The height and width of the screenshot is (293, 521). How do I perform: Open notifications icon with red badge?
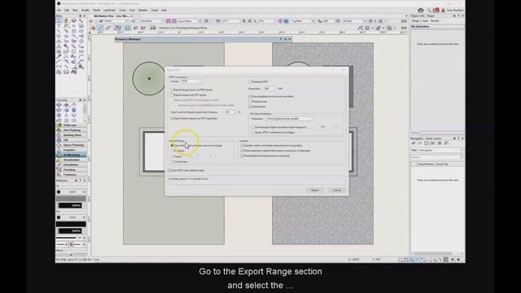[x=436, y=11]
